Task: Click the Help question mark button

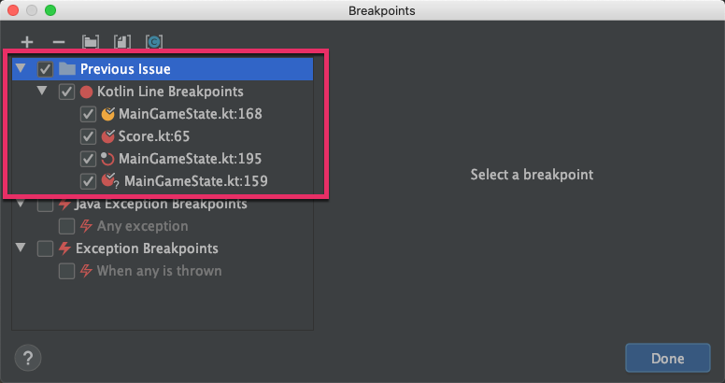Action: point(28,357)
